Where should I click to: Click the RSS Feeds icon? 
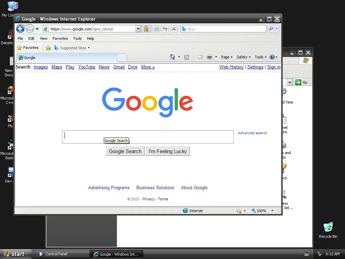click(x=187, y=57)
